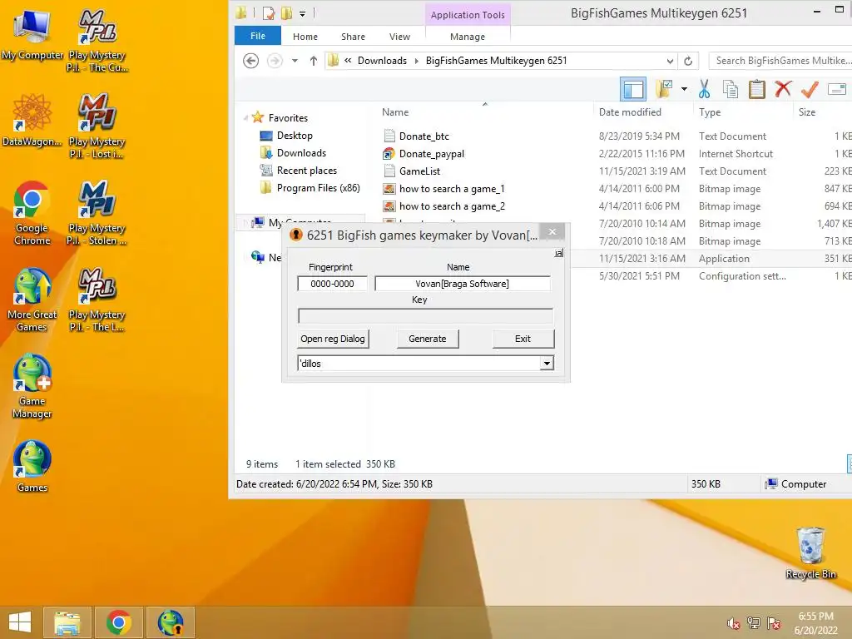
Task: Click the Generate button
Action: (428, 339)
